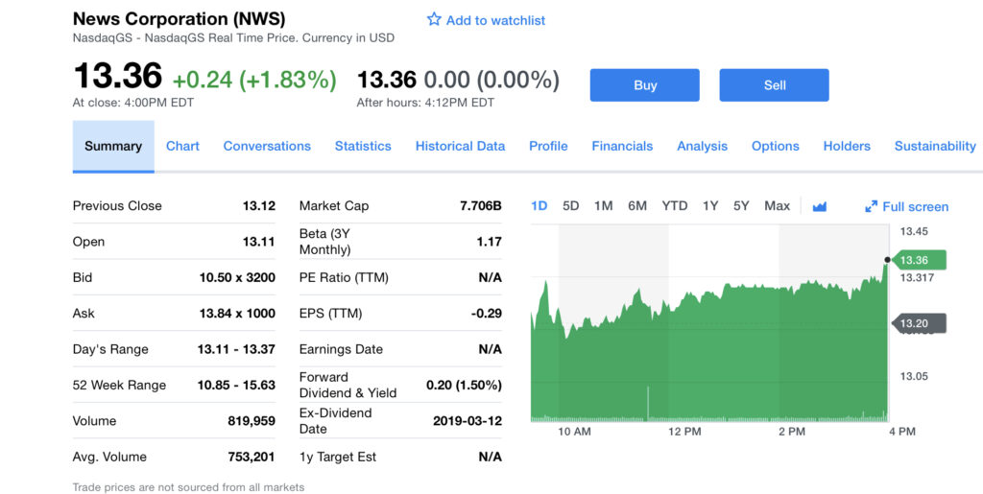Click Forward Dividend & Yield value 0.20 (1.50%)

pyautogui.click(x=464, y=385)
